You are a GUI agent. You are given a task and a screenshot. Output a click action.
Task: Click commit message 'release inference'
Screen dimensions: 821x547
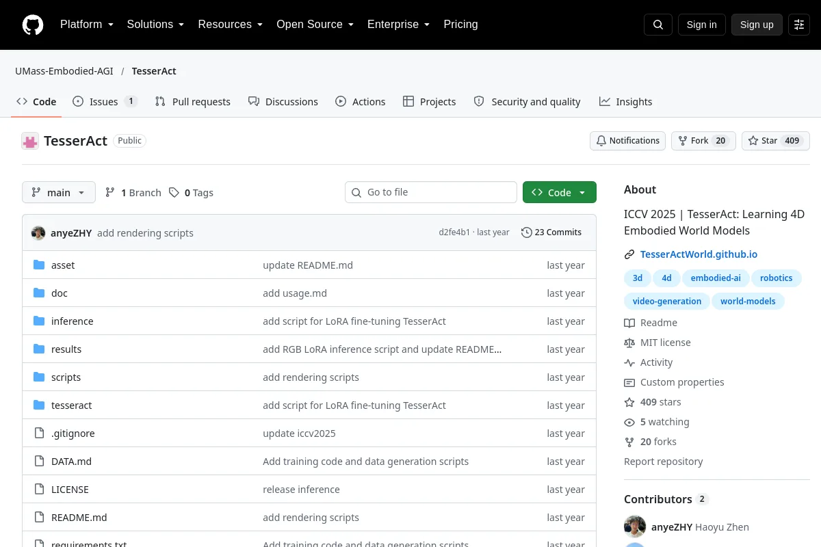[x=301, y=490]
